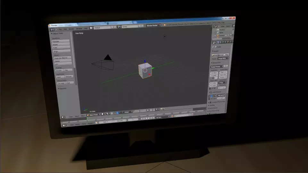Open the 24 fps frame rate dropdown
This screenshot has width=308, height=173.
tap(222, 82)
